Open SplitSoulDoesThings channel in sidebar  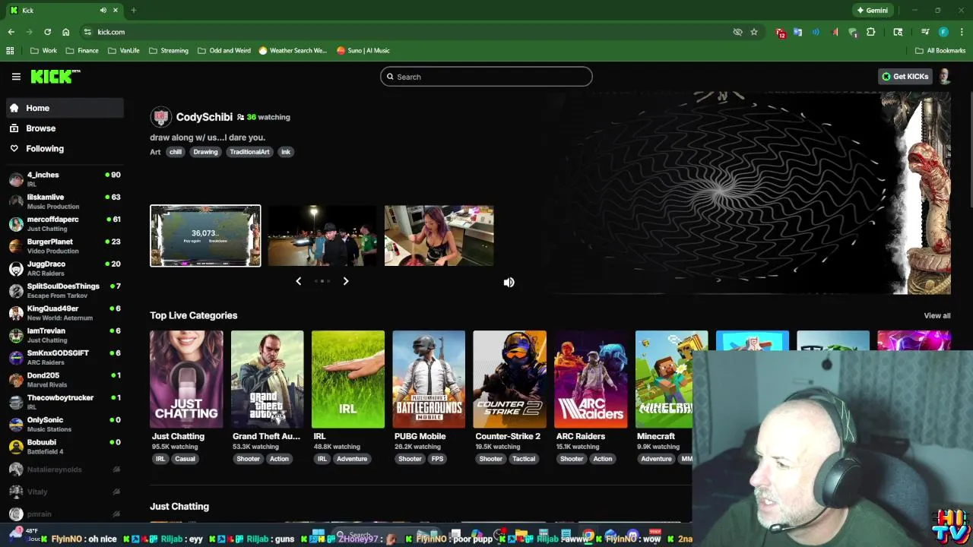pyautogui.click(x=65, y=290)
